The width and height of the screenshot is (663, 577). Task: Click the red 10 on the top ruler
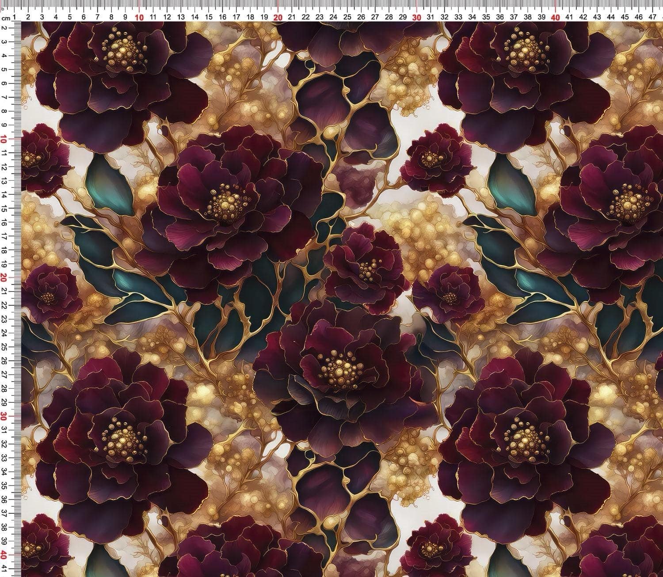(139, 17)
